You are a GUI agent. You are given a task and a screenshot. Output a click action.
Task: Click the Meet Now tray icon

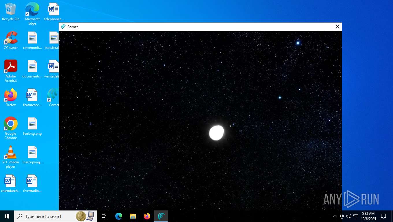point(342,216)
